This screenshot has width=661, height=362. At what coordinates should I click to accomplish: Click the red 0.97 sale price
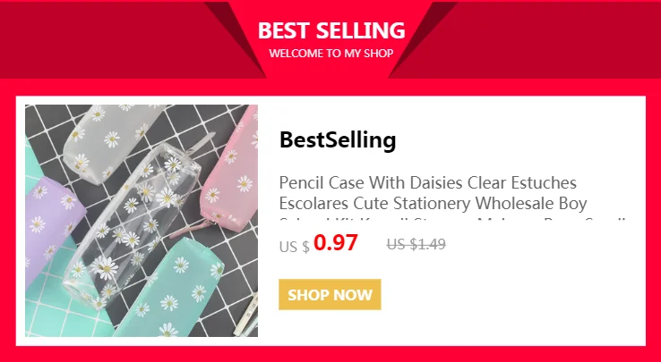point(336,242)
